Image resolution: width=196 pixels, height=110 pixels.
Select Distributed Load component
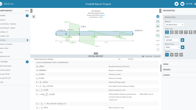(5, 56)
